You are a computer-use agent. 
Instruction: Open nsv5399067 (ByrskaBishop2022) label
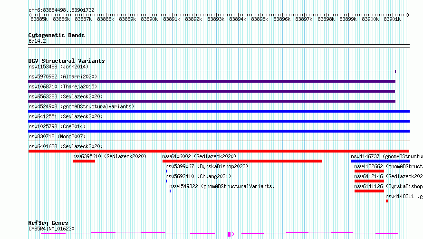tap(207, 166)
